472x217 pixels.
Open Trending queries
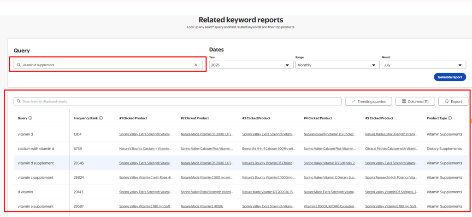pos(368,102)
